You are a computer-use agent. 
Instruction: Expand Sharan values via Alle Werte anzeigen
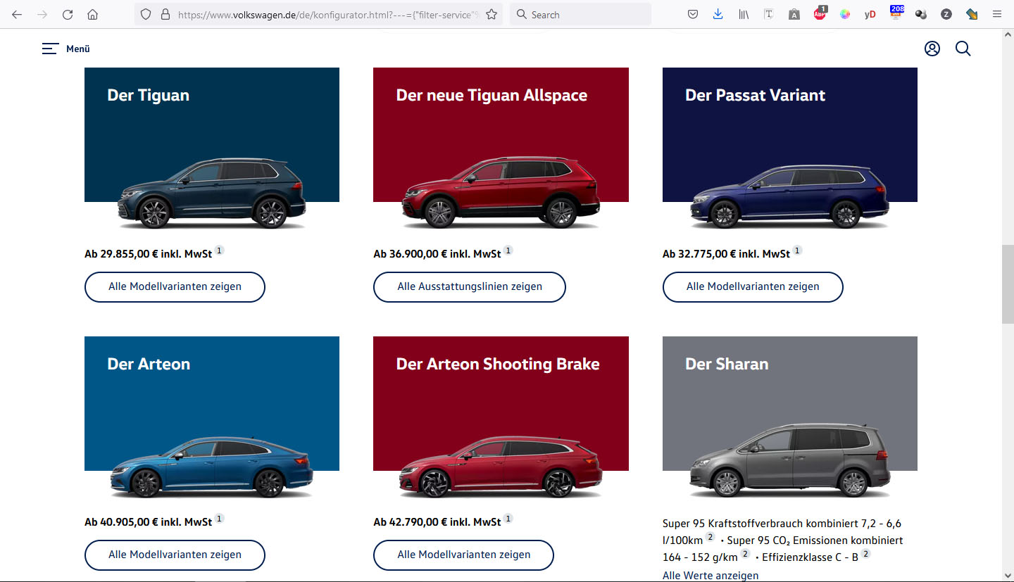[x=710, y=575]
